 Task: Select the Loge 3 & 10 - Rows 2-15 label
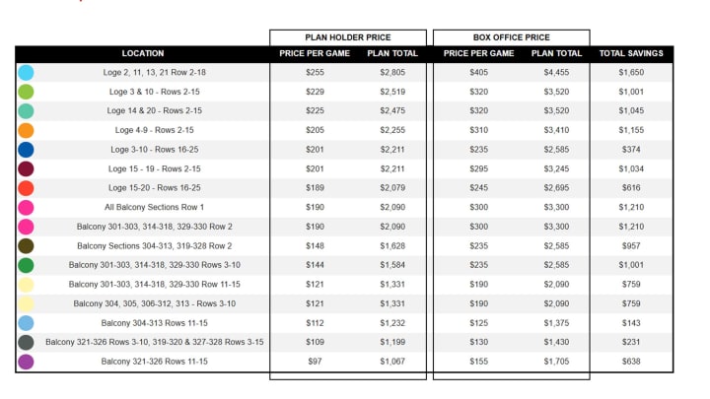click(x=143, y=92)
